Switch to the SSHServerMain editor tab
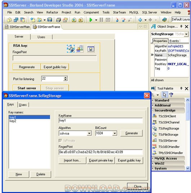The width and height of the screenshot is (191, 193). coord(17,27)
